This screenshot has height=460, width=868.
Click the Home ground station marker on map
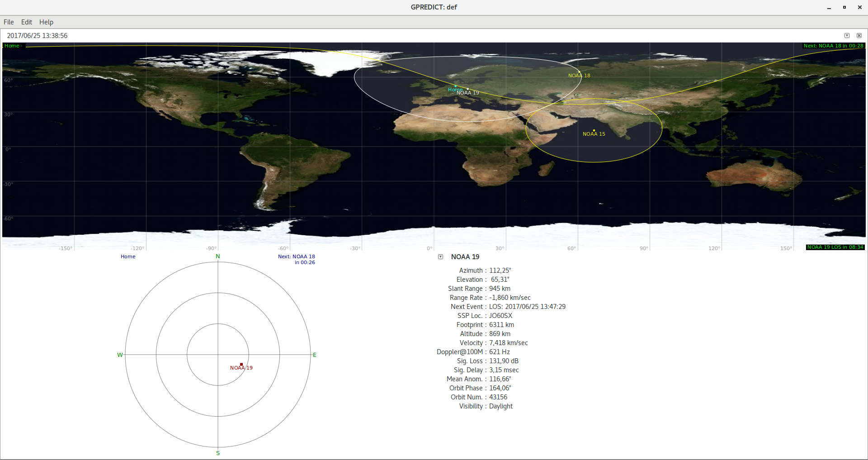click(x=455, y=86)
